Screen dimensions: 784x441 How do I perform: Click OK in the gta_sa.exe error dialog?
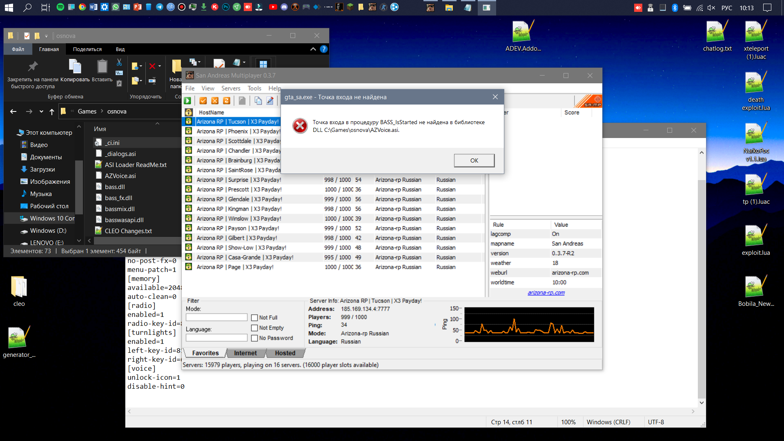click(x=474, y=160)
